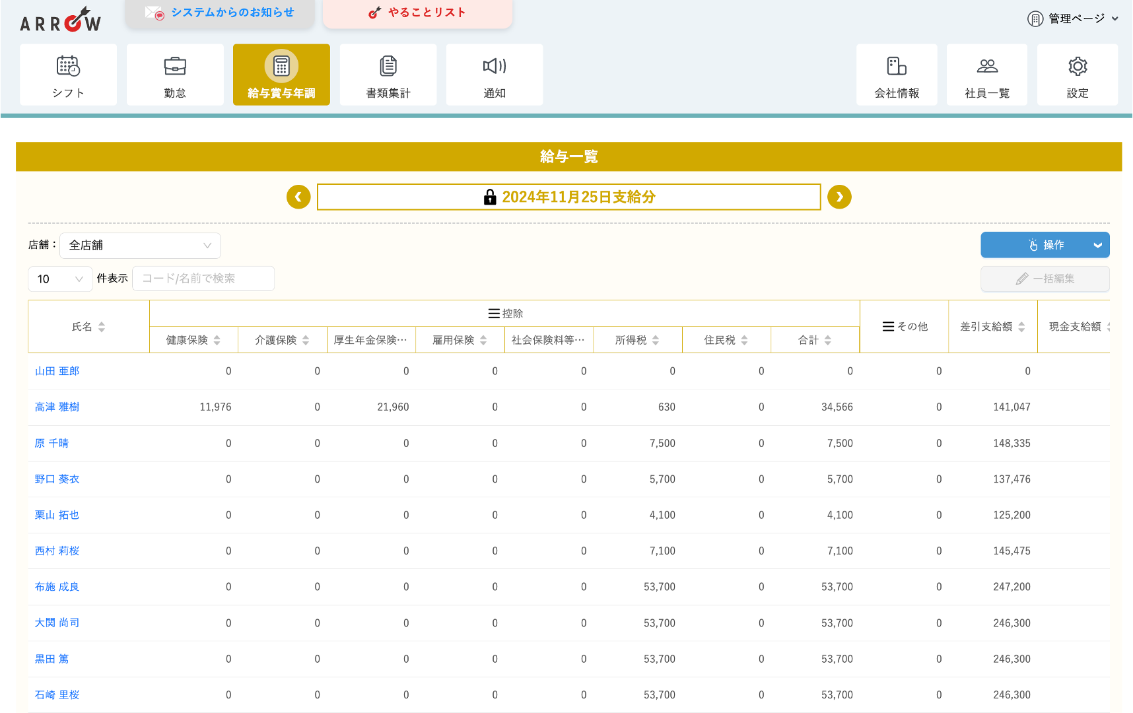Click the コード/名前で検索 search field
This screenshot has height=713, width=1133.
coord(203,279)
